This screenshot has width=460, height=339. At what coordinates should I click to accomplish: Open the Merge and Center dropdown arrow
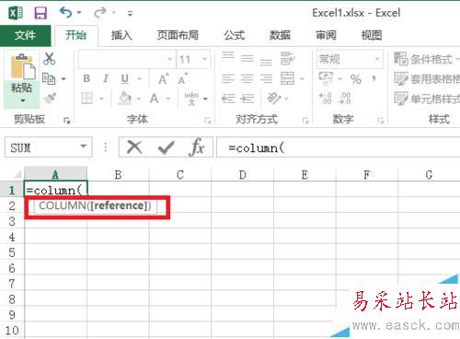(x=302, y=79)
